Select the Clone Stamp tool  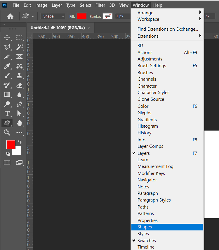(x=20, y=76)
